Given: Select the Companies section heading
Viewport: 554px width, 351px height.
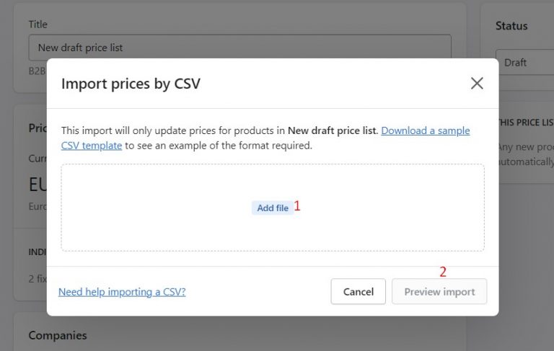Looking at the screenshot, I should (x=58, y=335).
